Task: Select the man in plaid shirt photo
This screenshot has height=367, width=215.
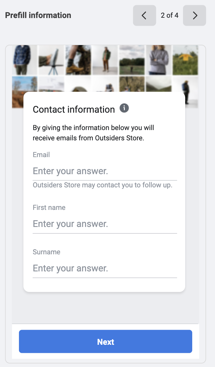Action: 24,60
